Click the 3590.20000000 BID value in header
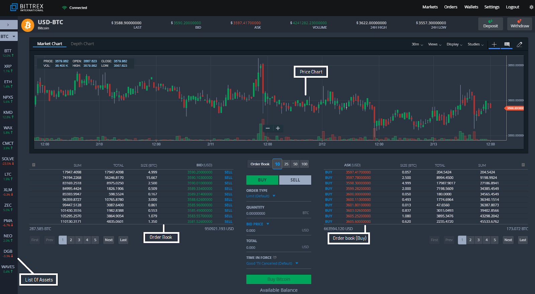This screenshot has height=294, width=535. pos(186,23)
